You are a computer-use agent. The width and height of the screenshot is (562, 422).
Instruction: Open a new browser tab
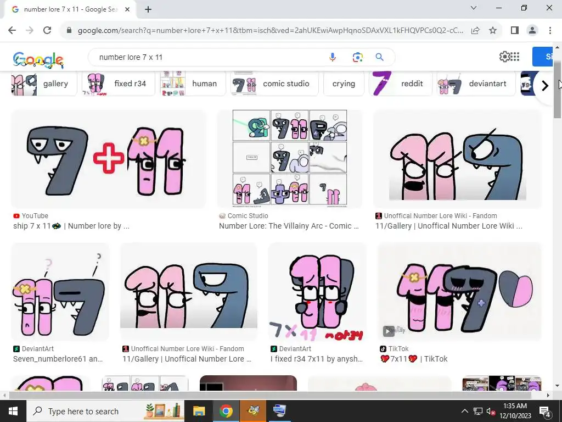(x=148, y=9)
